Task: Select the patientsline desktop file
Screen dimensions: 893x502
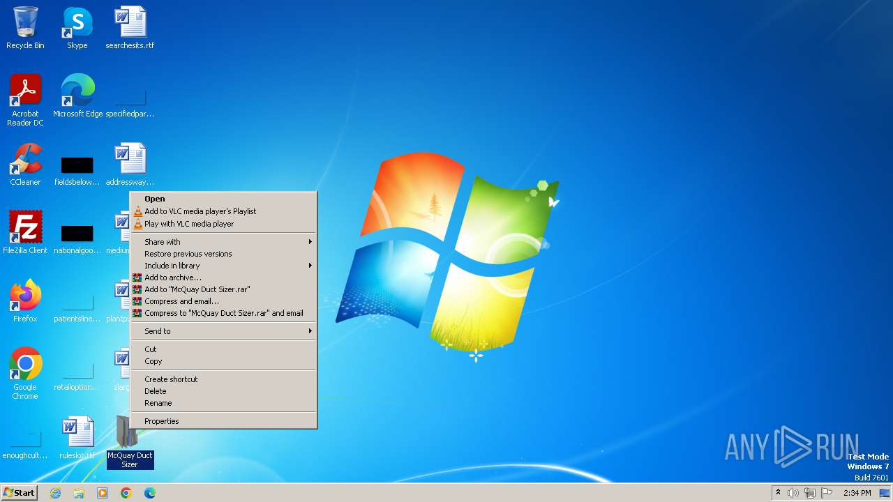Action: [x=77, y=307]
